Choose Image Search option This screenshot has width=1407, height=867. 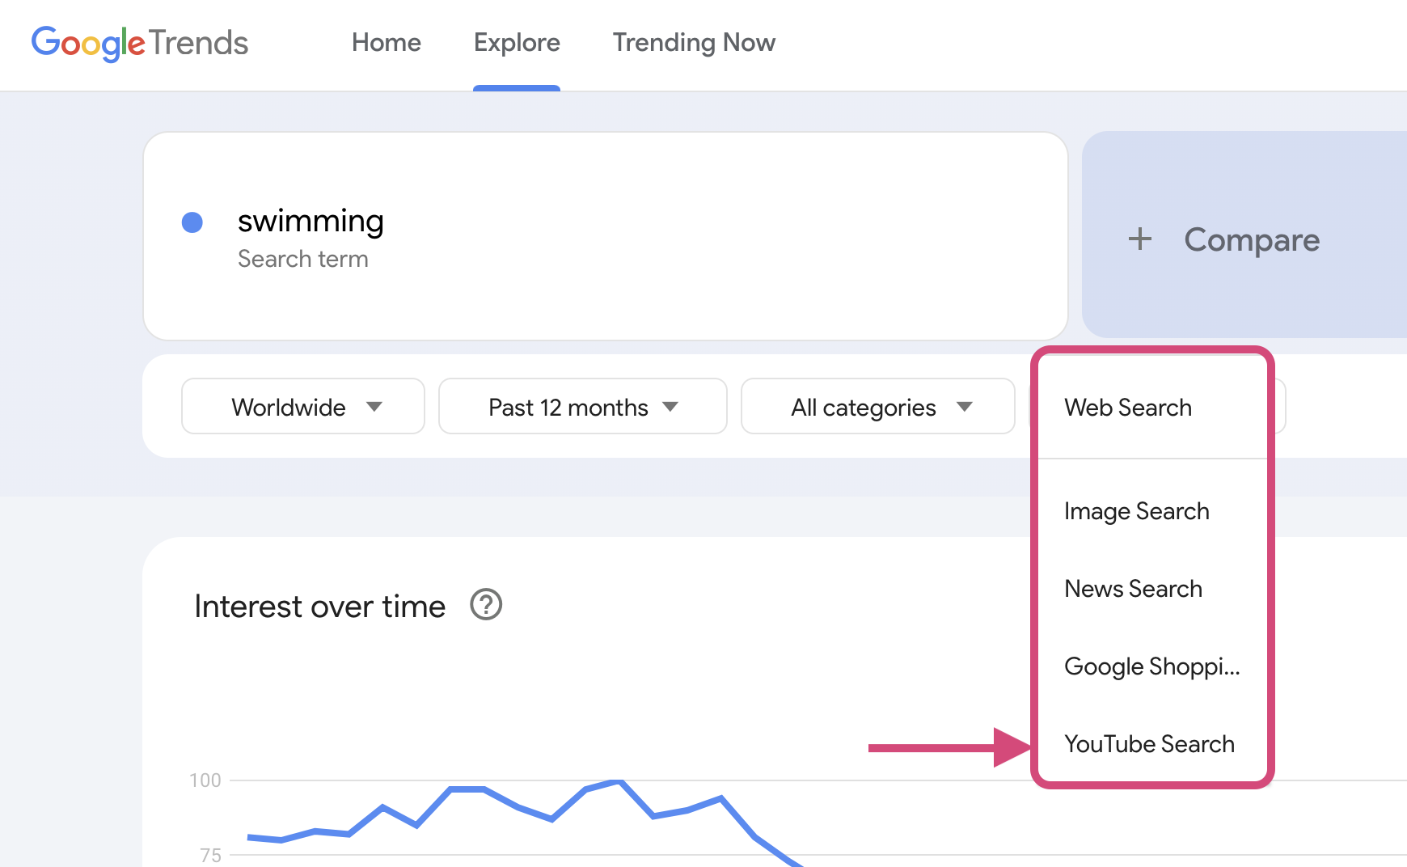1136,511
